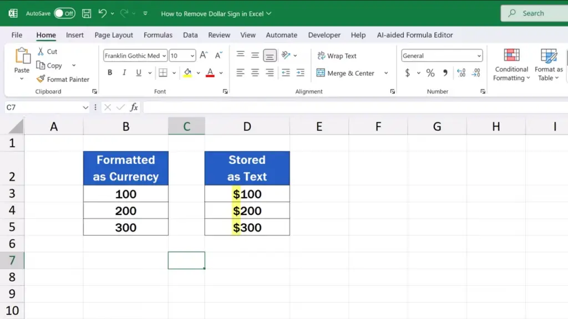Switch to the Page Layout tab
568x319 pixels.
pyautogui.click(x=114, y=35)
